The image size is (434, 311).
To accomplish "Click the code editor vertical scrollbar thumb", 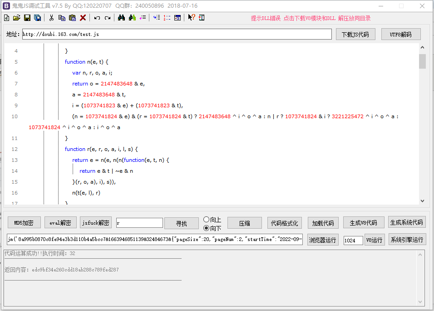I will tap(422, 61).
